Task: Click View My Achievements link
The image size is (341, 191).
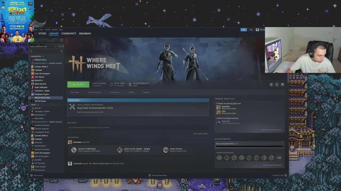Action: coord(272,165)
